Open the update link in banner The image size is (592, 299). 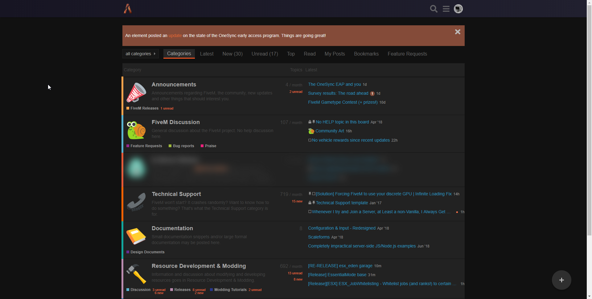tap(175, 36)
